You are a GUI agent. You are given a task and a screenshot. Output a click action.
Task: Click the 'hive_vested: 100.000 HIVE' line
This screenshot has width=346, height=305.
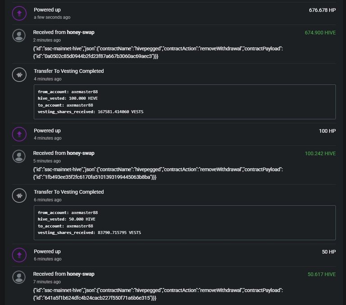68,98
